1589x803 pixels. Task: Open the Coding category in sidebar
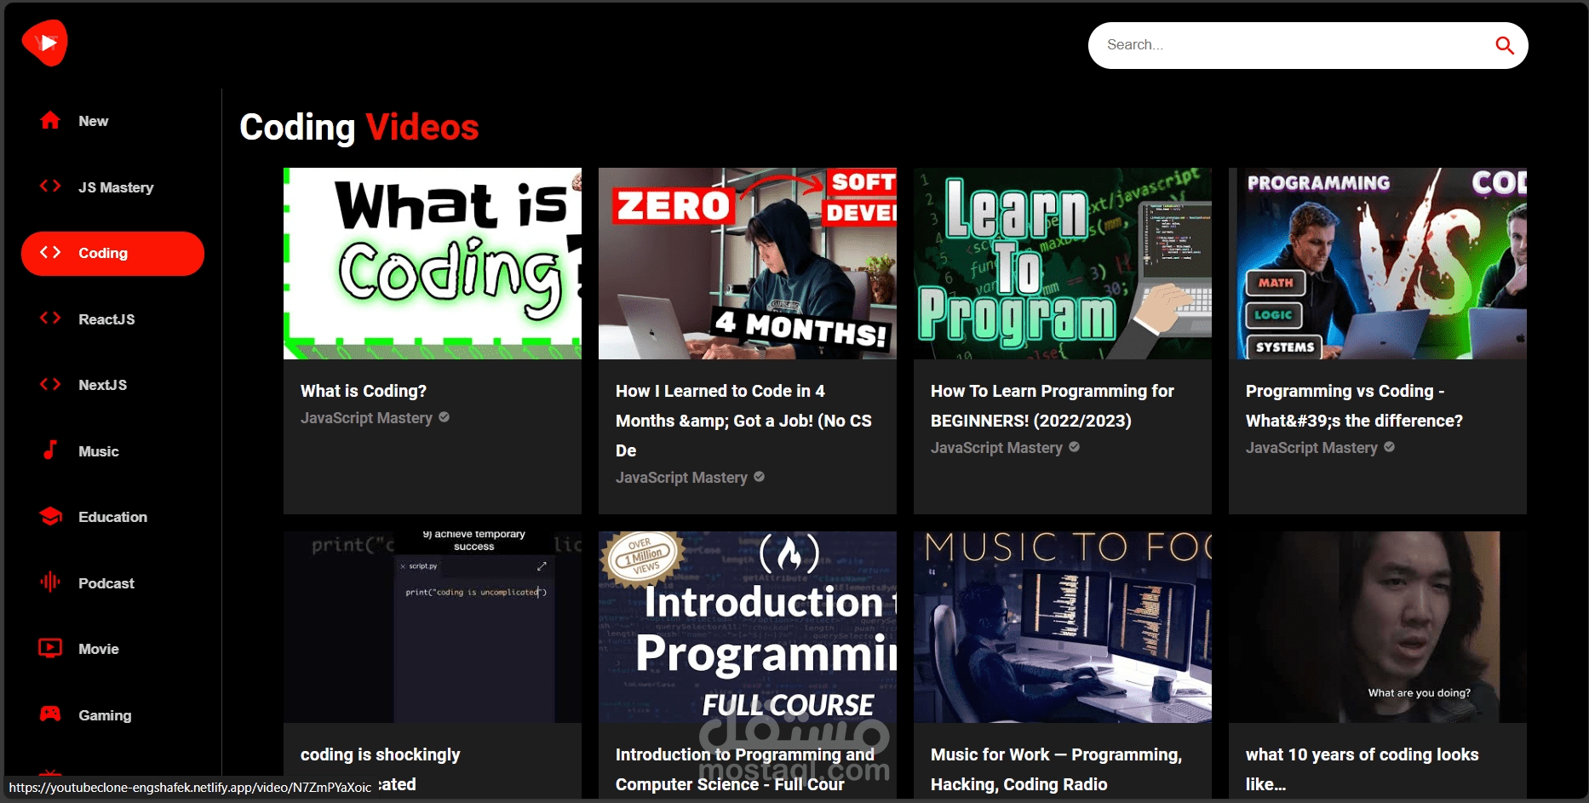point(112,253)
